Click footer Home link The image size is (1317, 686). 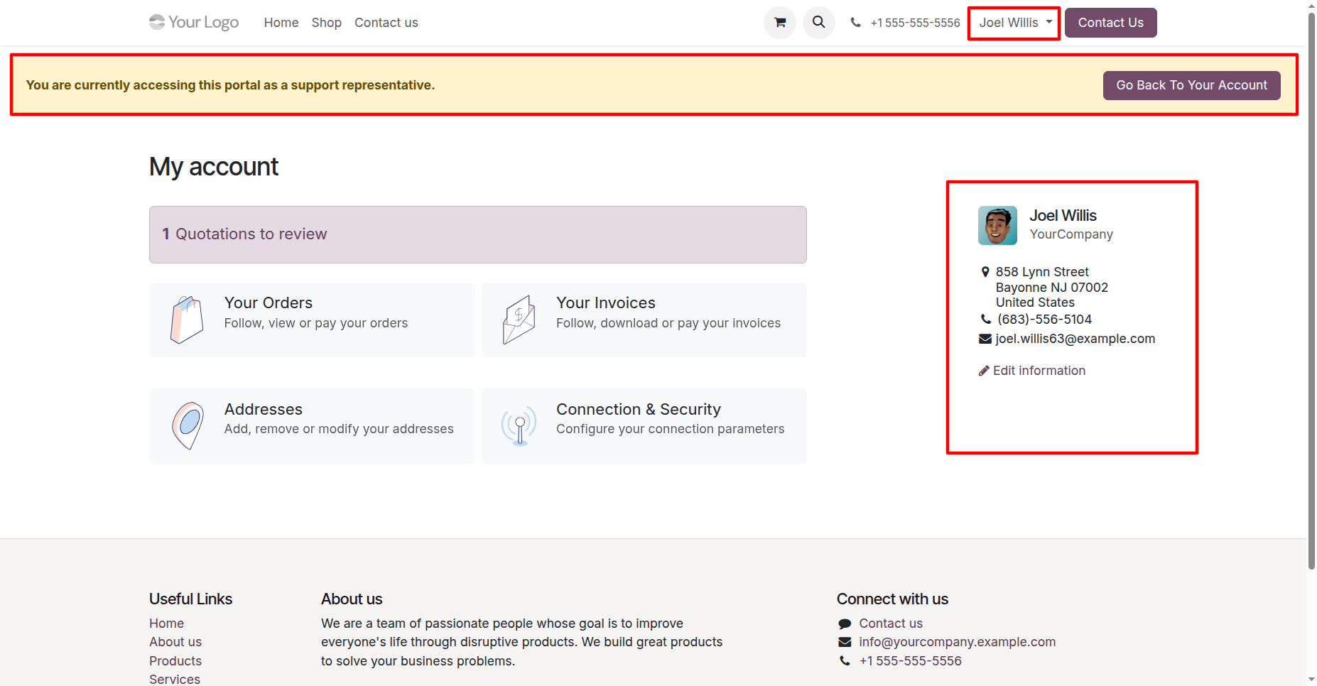coord(167,624)
